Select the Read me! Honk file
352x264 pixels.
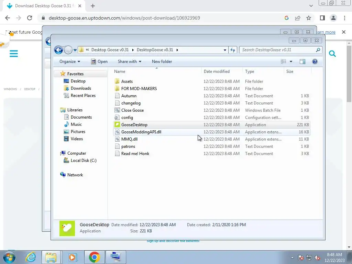coord(135,154)
